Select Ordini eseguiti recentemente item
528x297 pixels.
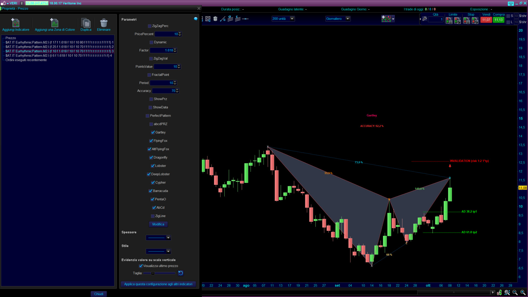26,60
